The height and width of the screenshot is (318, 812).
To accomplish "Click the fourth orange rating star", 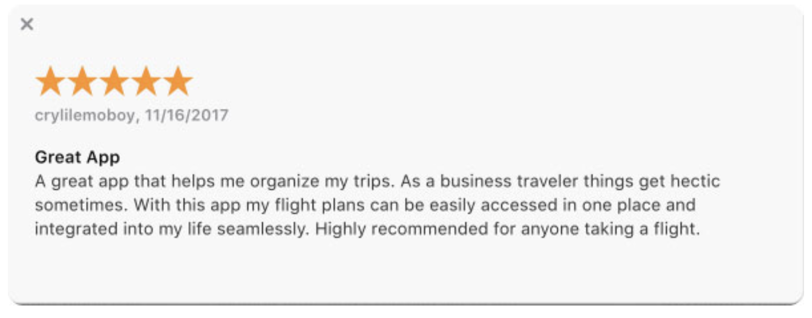I will [x=146, y=81].
